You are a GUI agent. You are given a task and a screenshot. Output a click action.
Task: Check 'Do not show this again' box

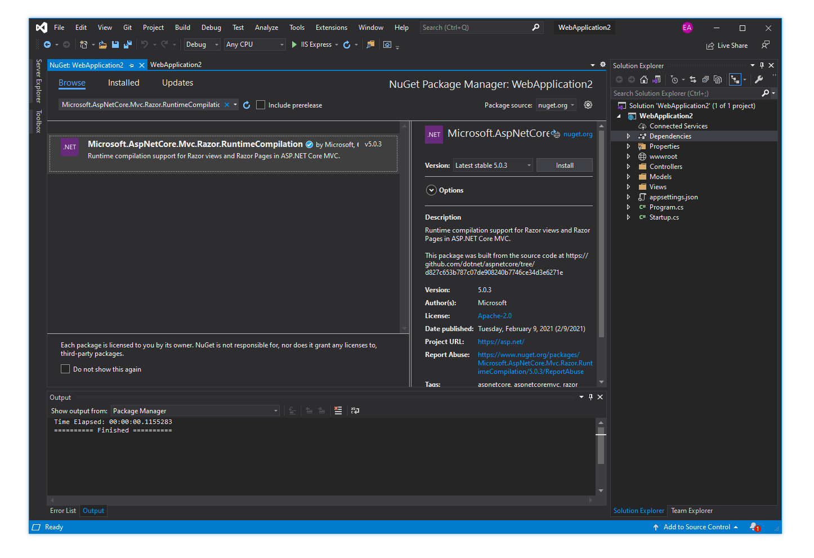(65, 369)
